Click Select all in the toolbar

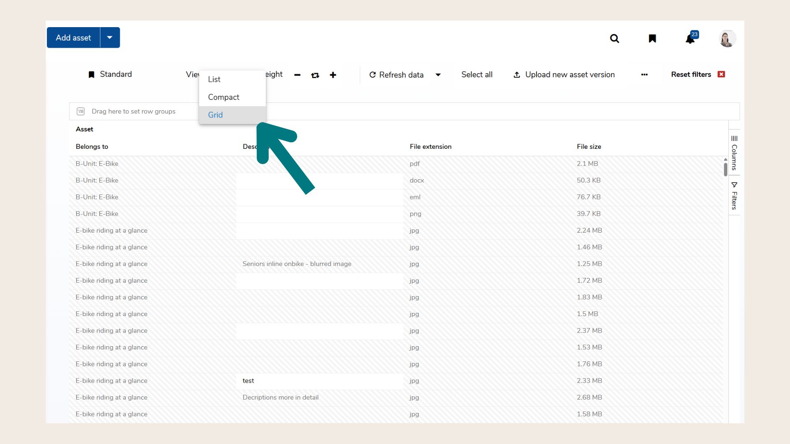(x=476, y=74)
